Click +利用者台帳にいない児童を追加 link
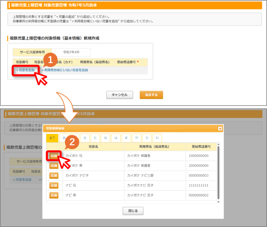267x227 pixels. coord(65,70)
